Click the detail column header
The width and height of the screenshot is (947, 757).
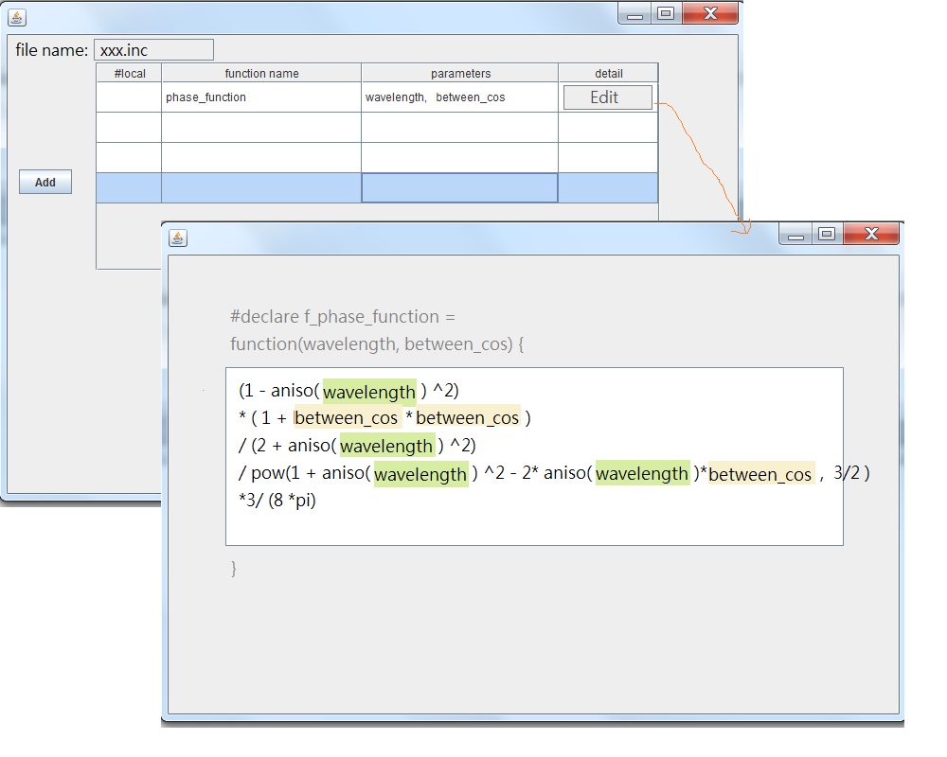608,74
